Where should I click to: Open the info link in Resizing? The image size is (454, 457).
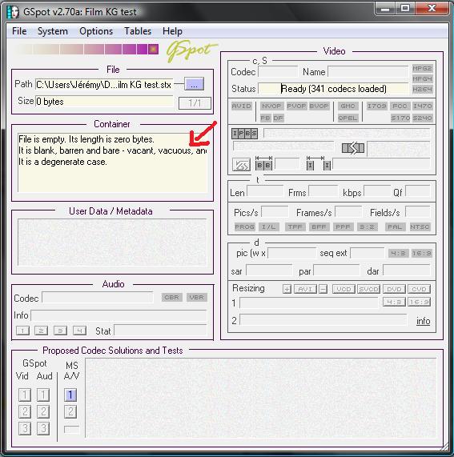pyautogui.click(x=423, y=321)
